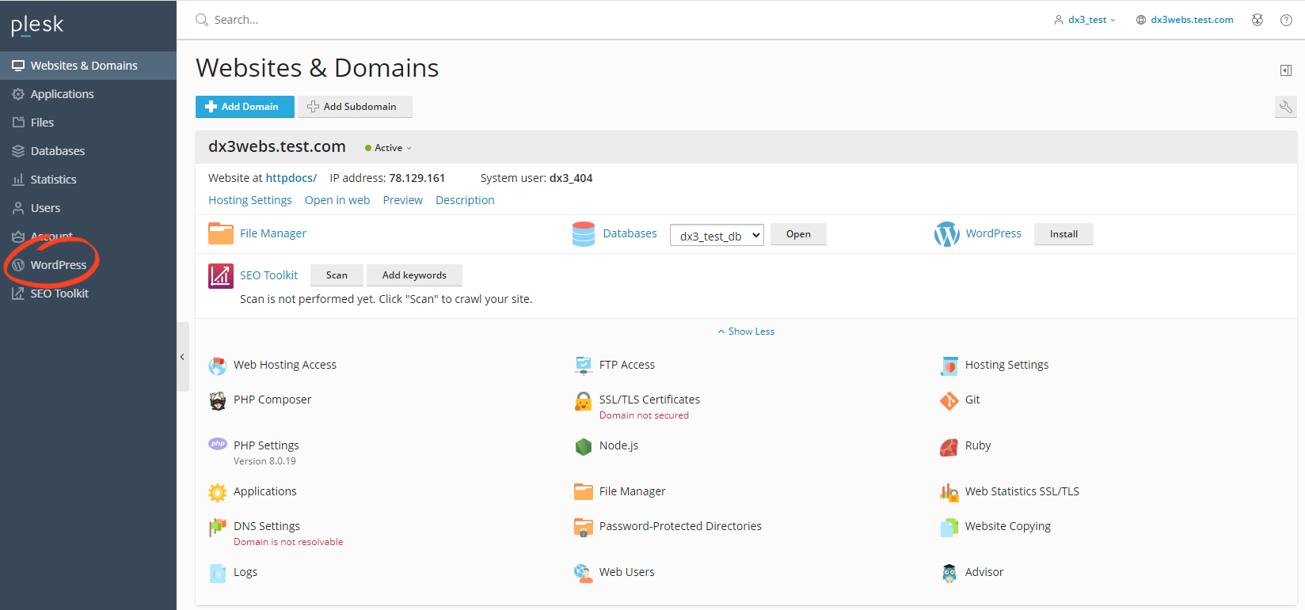Screen dimensions: 1305x610
Task: Open Databases in the sidebar
Action: pos(88,151)
